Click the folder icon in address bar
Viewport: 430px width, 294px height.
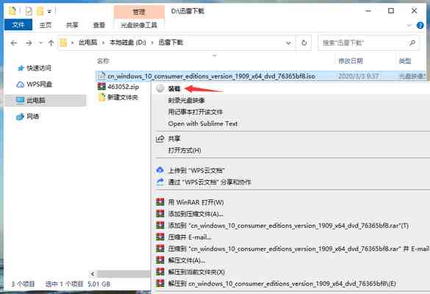coord(63,43)
